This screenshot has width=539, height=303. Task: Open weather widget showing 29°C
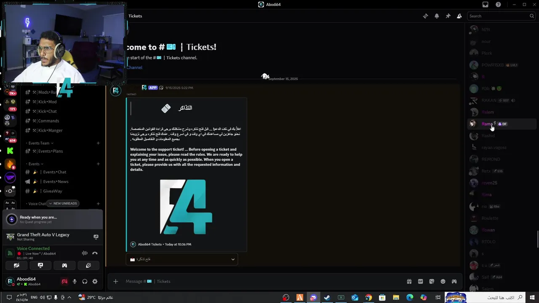point(96,298)
